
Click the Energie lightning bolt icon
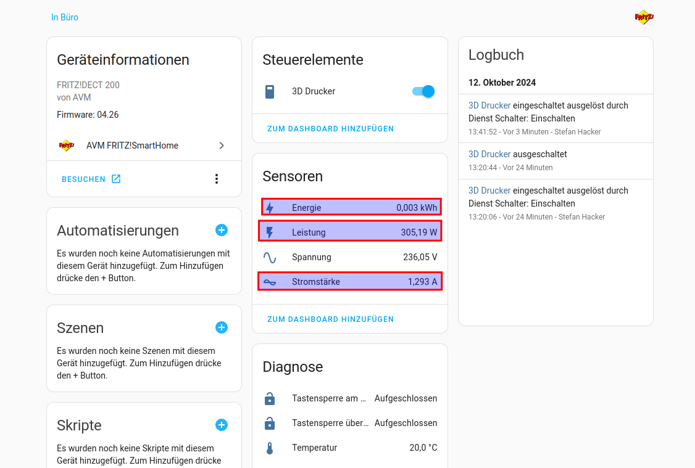tap(270, 208)
